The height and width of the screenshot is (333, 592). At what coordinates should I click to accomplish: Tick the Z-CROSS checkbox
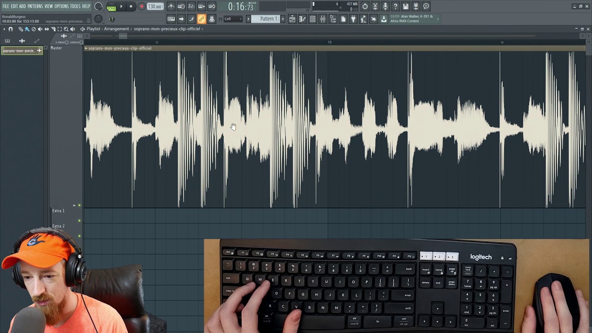pos(67,42)
